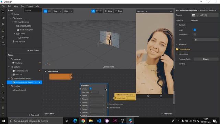This screenshot has width=220, height=124.
Task: Switch viewport to 3D mode
Action: tap(45, 11)
